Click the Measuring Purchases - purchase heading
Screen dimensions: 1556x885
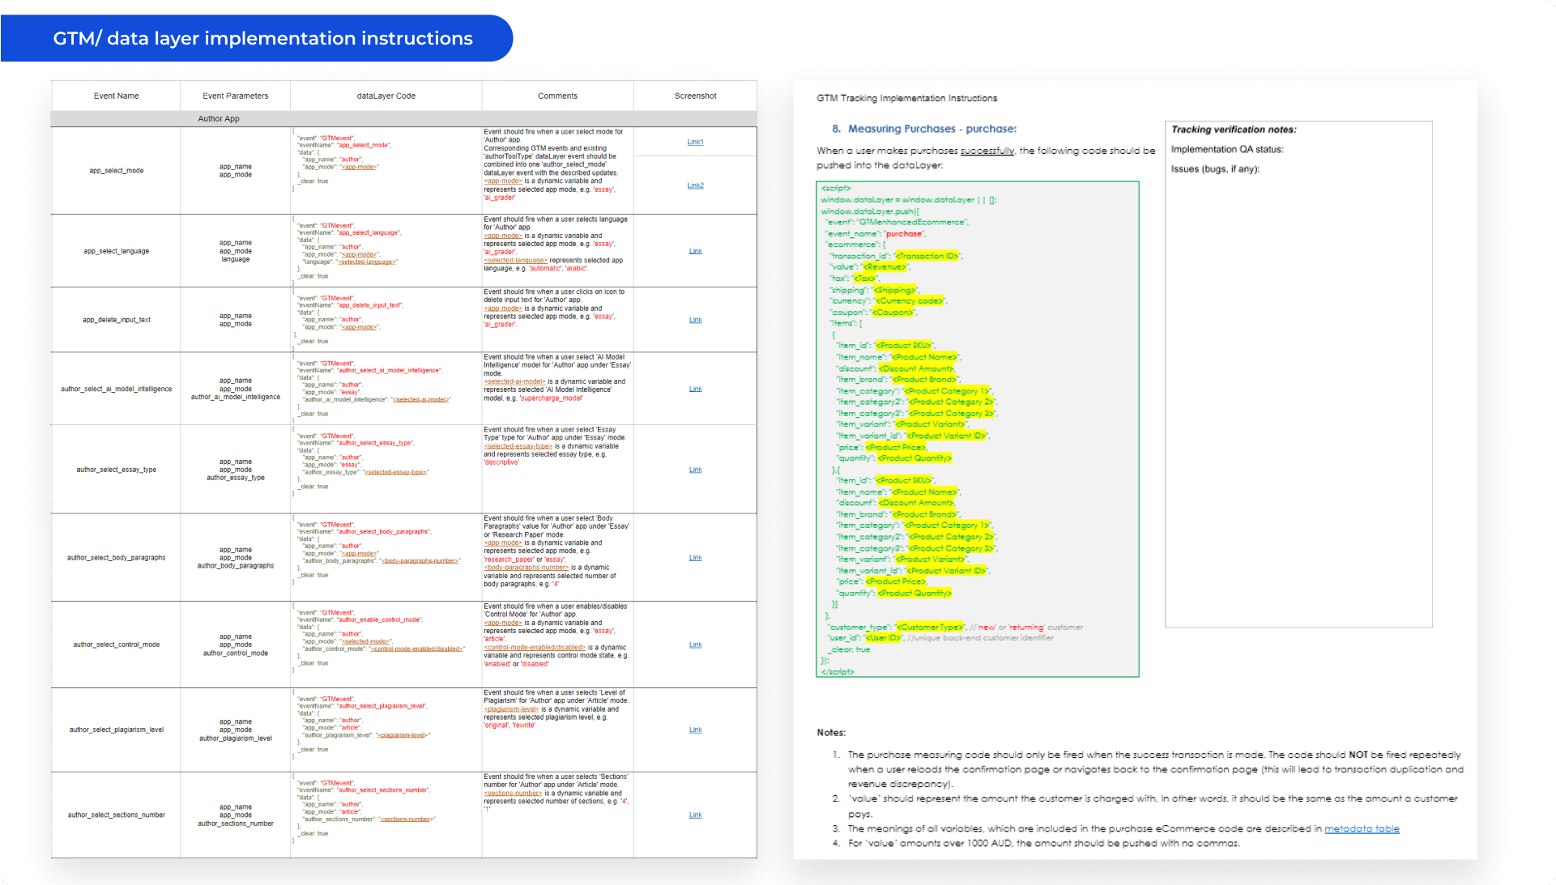coord(931,129)
